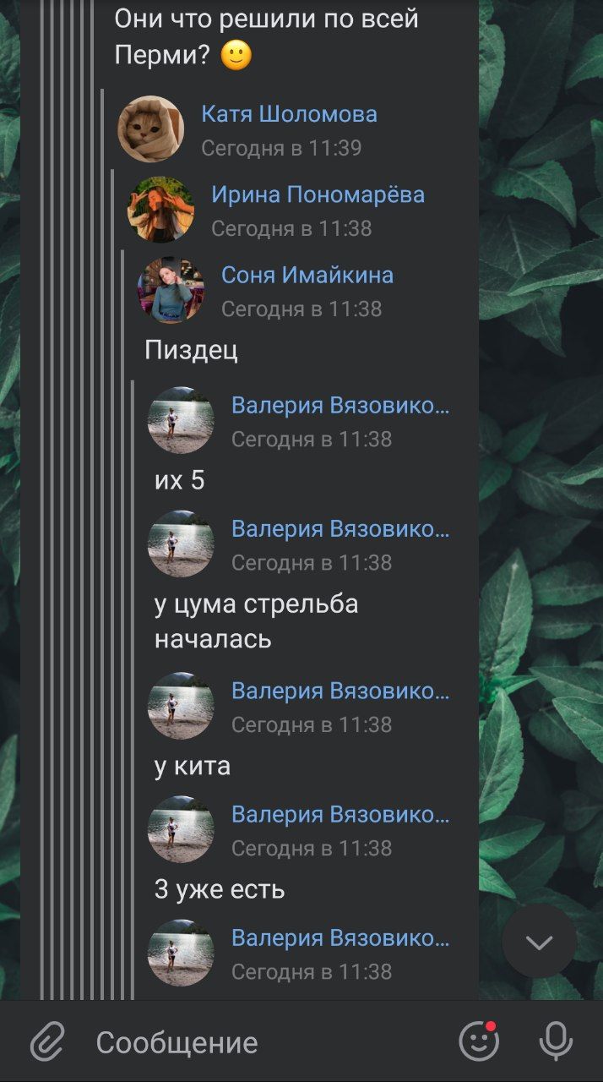Tap the paperclip attachment icon
603x1082 pixels.
[x=48, y=1041]
